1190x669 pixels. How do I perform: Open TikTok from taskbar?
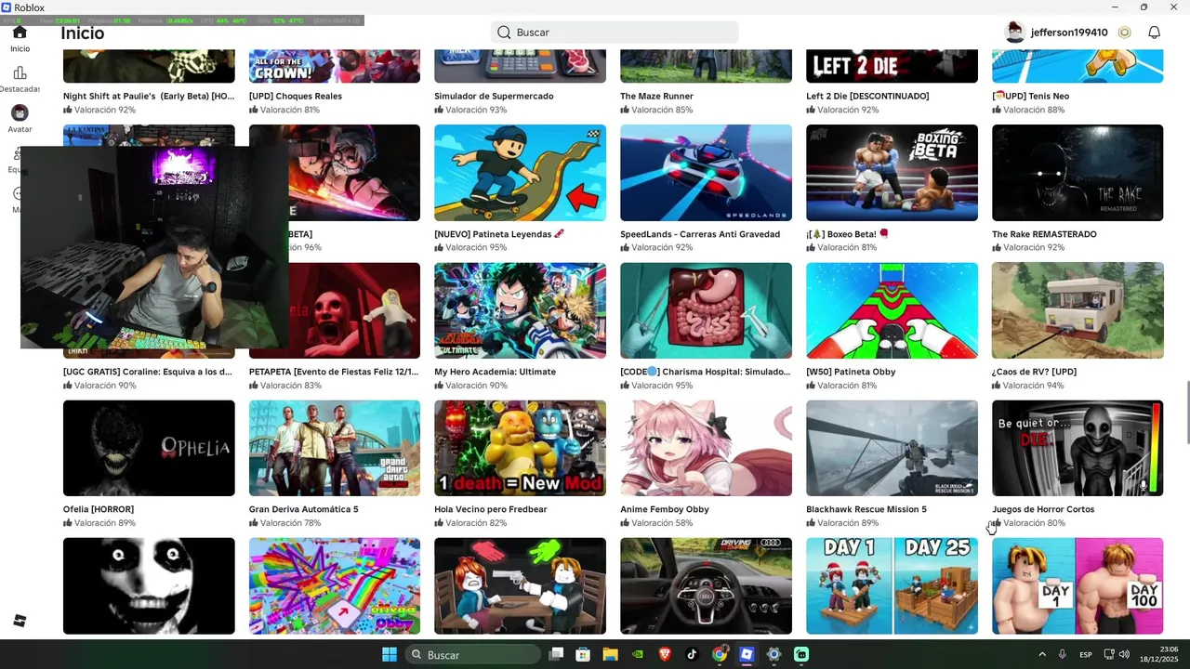692,654
